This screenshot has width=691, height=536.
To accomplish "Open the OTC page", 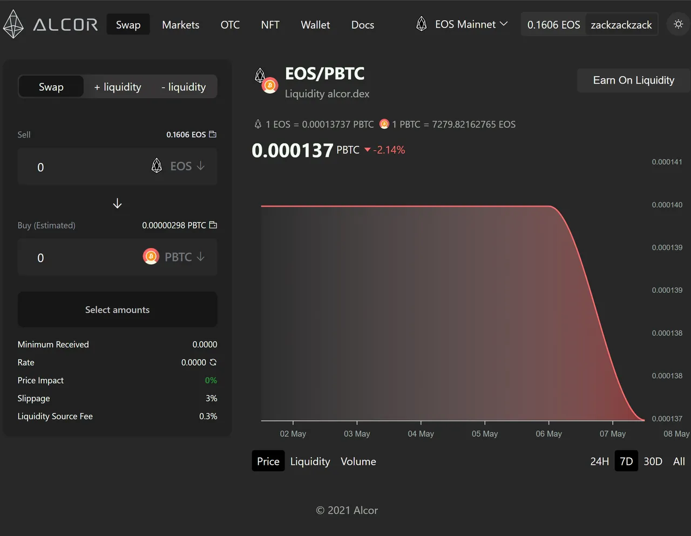I will (230, 25).
